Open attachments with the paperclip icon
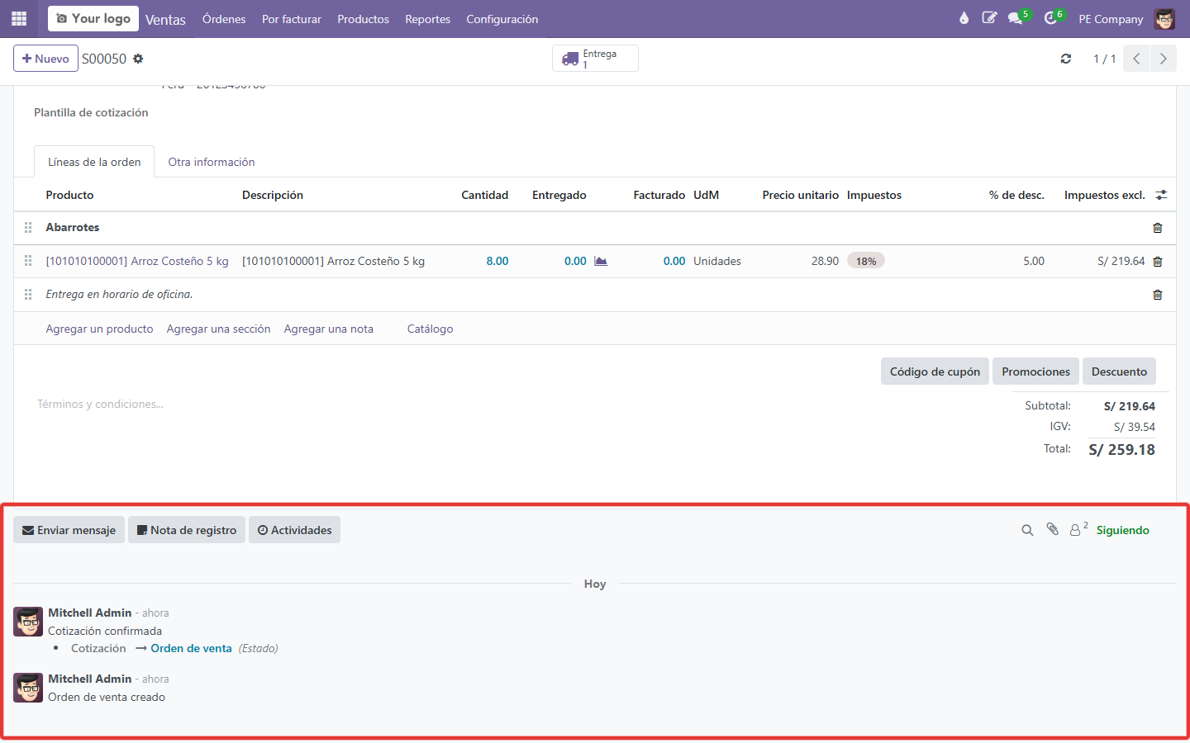This screenshot has width=1190, height=743. tap(1053, 529)
